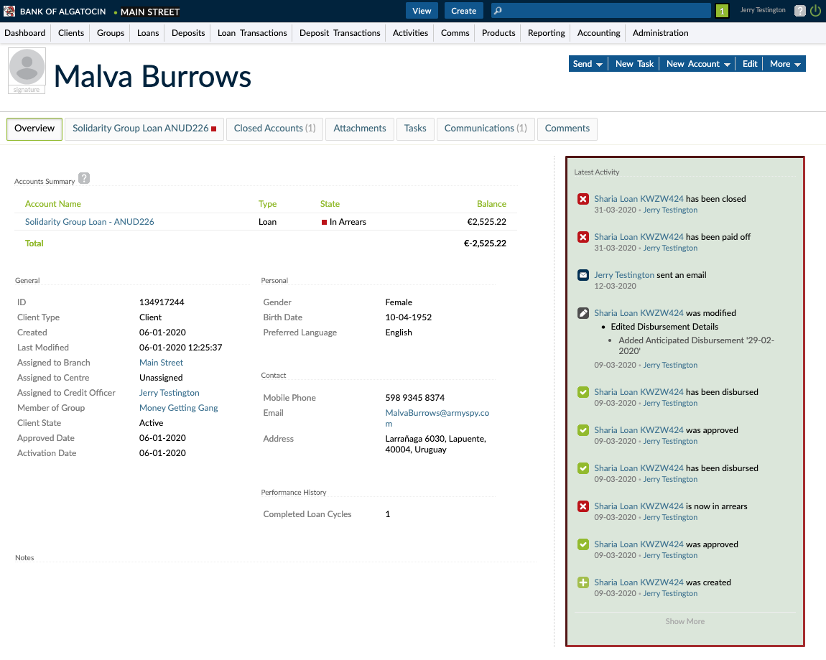Open the Loan Transactions menu item

tap(251, 32)
